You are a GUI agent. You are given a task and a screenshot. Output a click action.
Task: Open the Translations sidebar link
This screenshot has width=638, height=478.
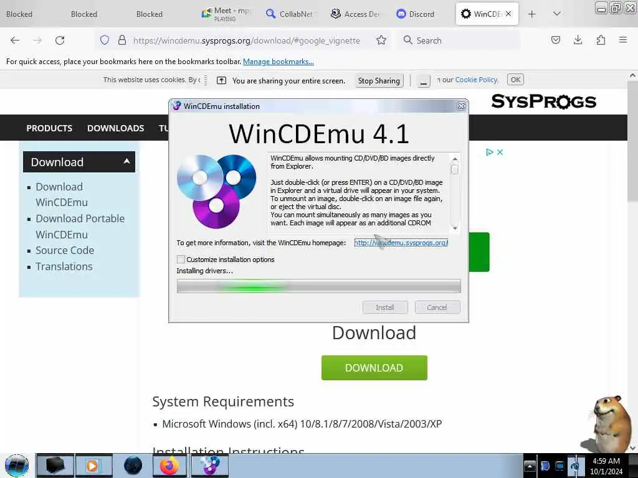64,266
